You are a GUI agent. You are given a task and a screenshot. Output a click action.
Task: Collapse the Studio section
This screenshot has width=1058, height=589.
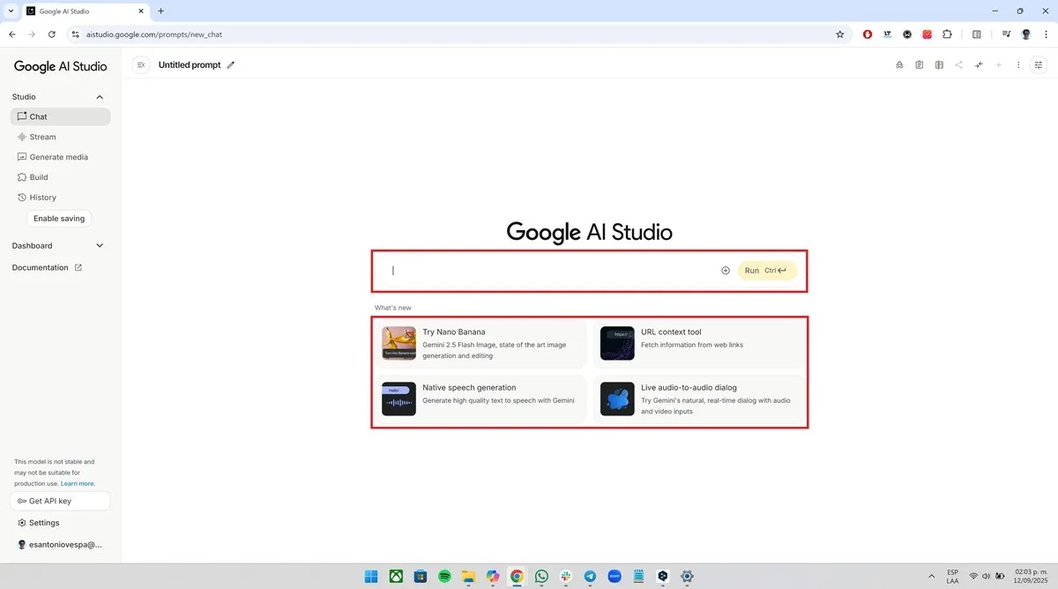(x=99, y=97)
